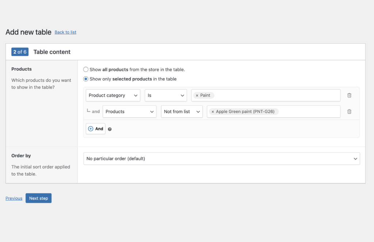This screenshot has height=242, width=374.
Task: Select 'Show all products from the store' option
Action: (85, 69)
